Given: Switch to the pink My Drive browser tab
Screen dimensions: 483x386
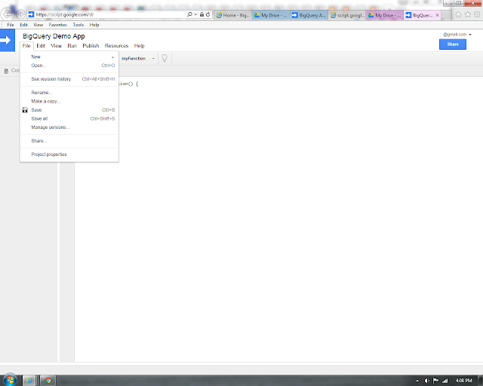Looking at the screenshot, I should [x=385, y=15].
